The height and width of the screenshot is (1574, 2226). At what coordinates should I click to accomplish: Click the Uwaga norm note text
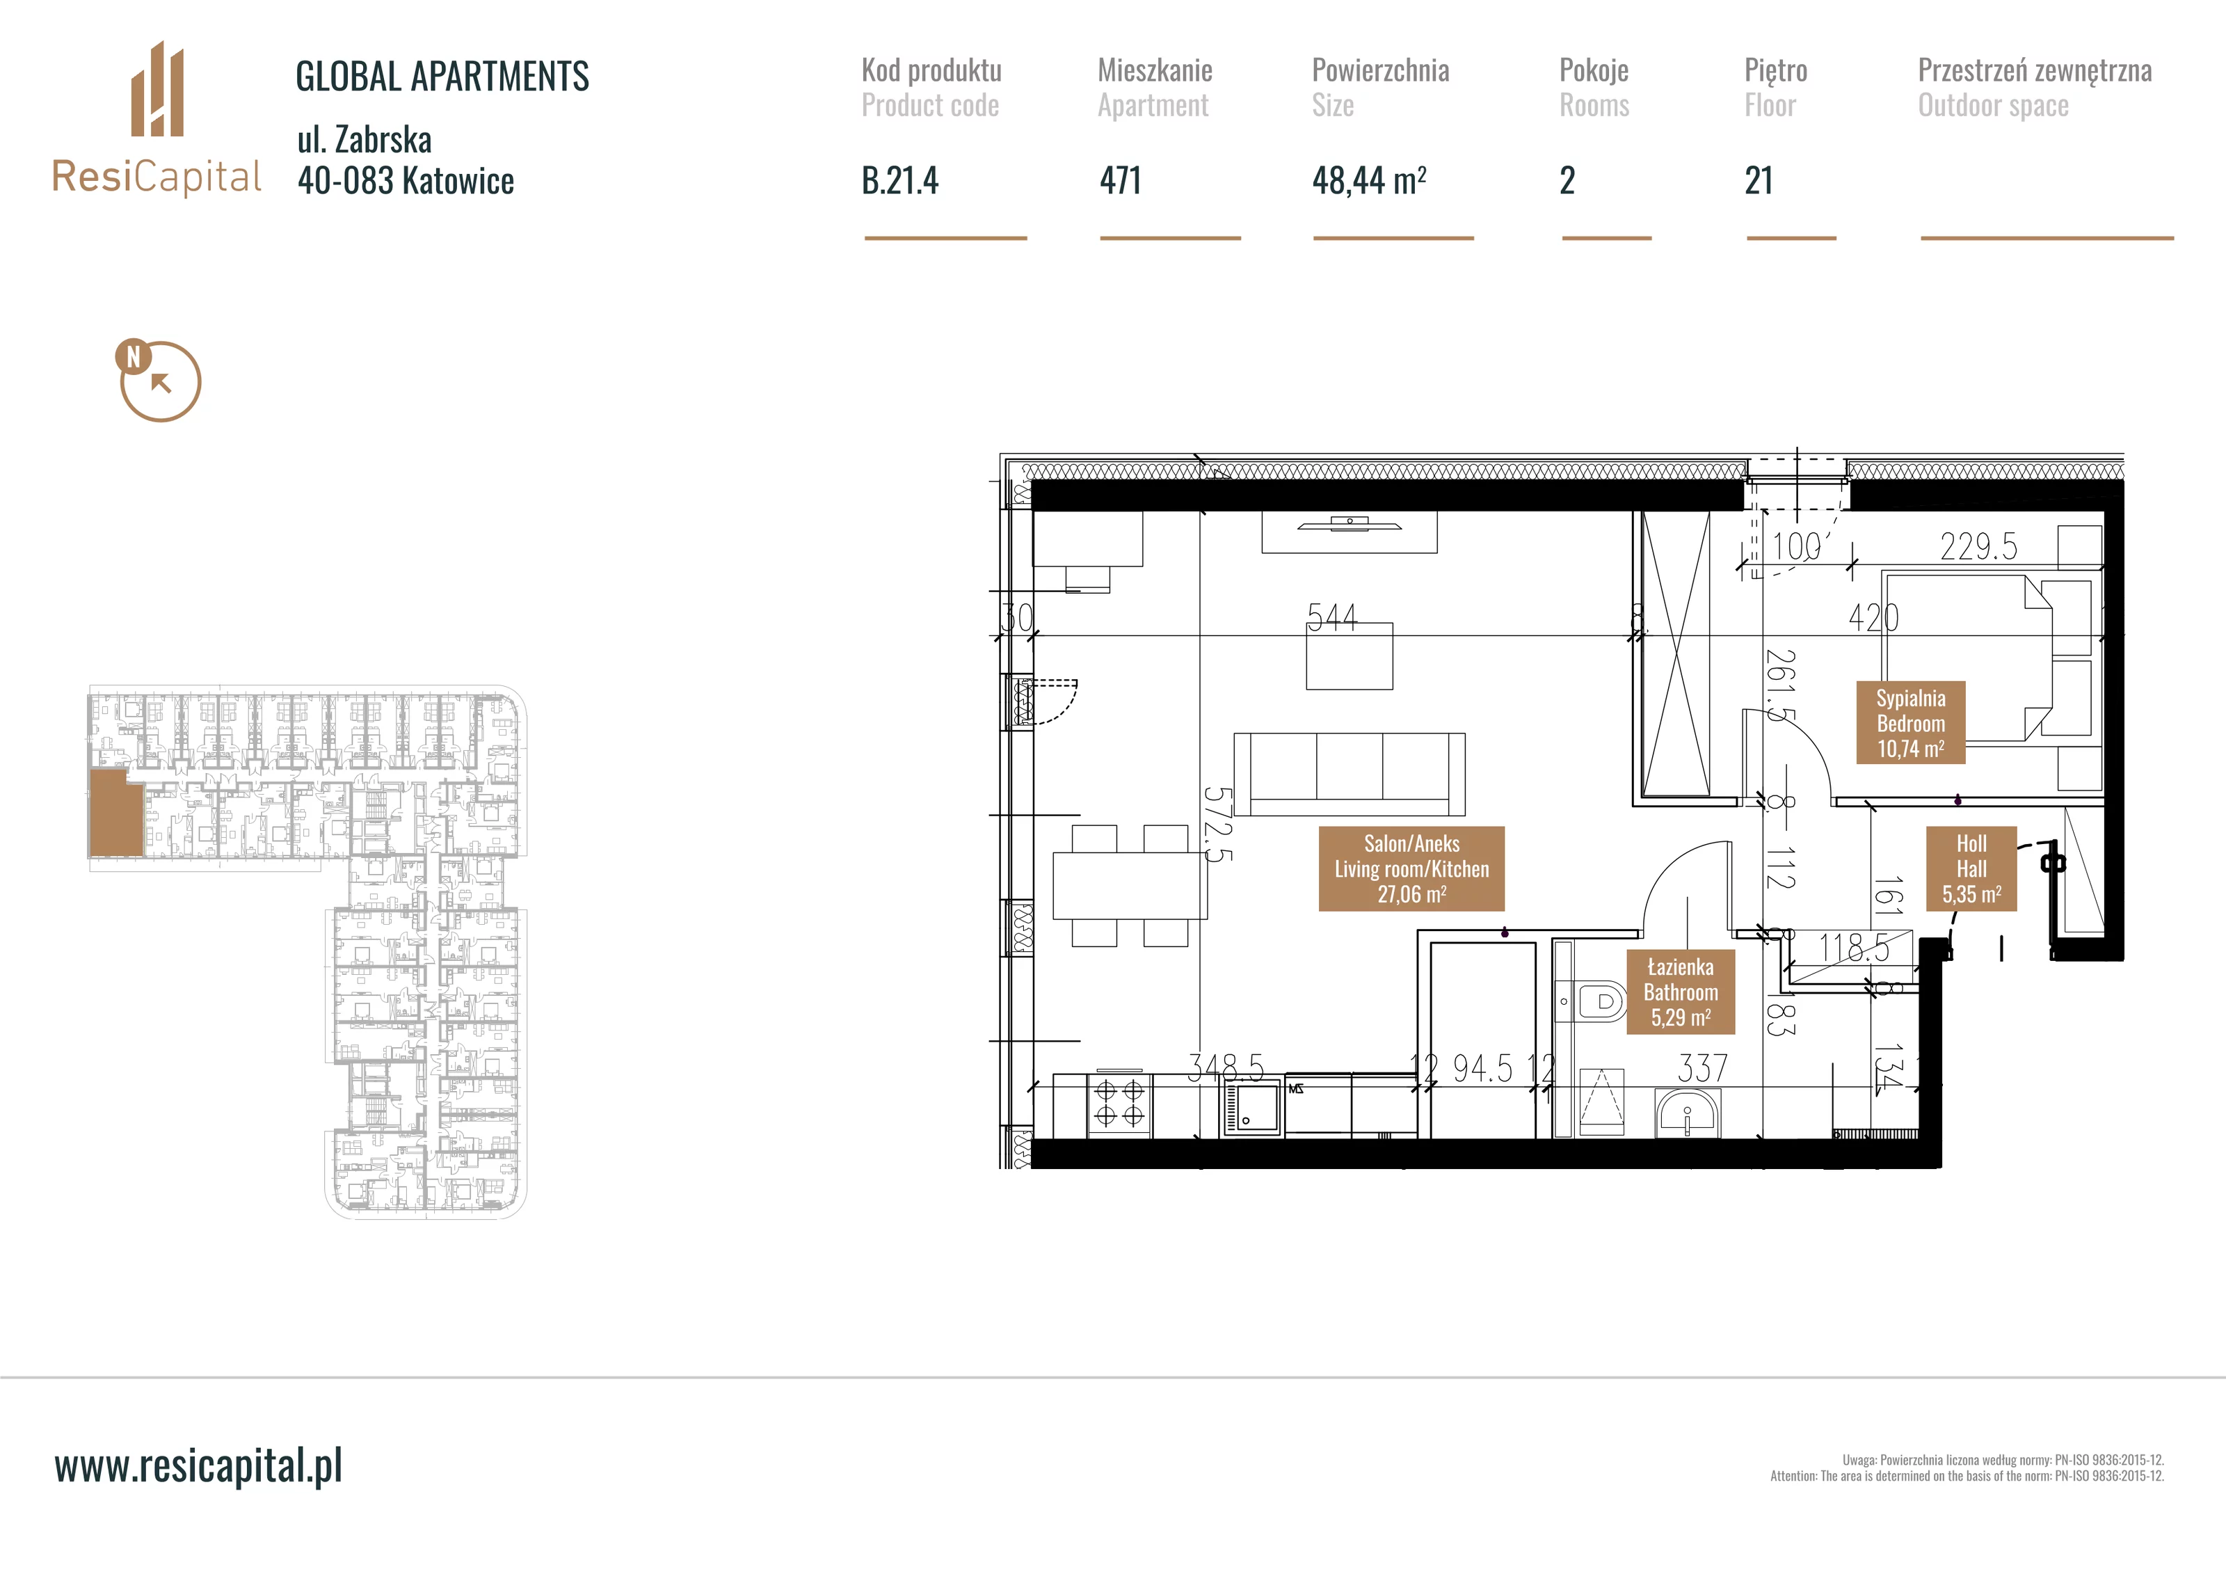(2003, 1460)
